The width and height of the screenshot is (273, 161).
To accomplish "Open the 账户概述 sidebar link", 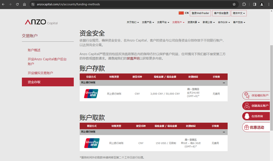I will (x=34, y=50).
